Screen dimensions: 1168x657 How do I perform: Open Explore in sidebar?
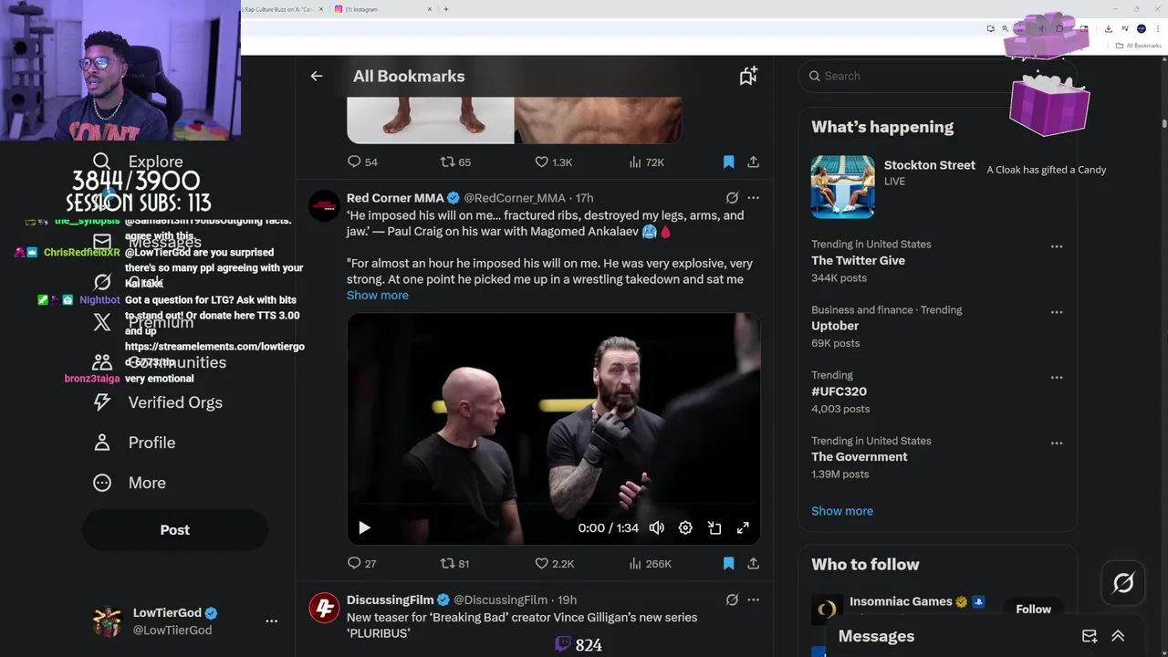[138, 162]
